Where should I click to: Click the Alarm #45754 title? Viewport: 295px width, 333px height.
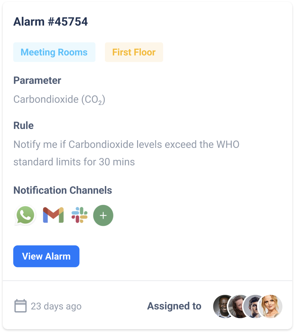50,21
